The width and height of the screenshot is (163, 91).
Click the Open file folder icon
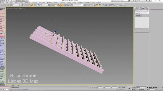click(4, 1)
